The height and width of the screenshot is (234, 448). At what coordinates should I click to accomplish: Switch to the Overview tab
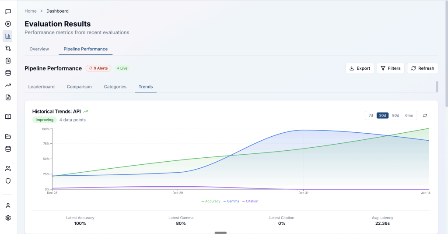39,49
